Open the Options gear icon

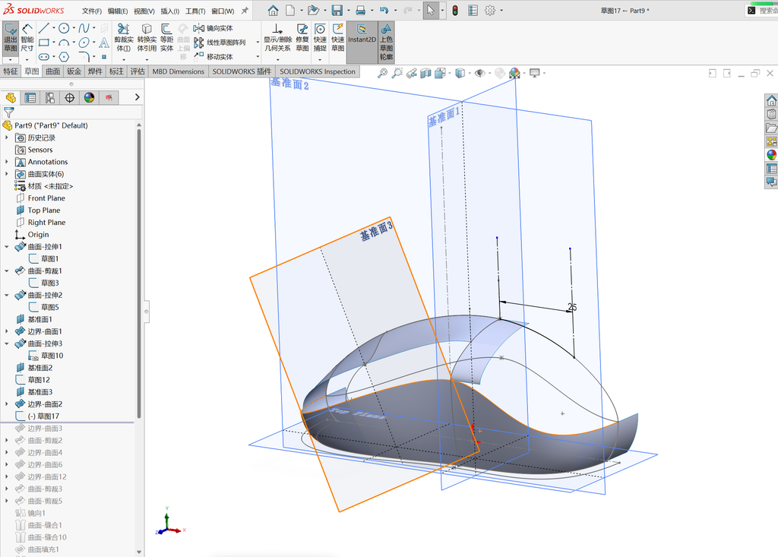(x=490, y=11)
